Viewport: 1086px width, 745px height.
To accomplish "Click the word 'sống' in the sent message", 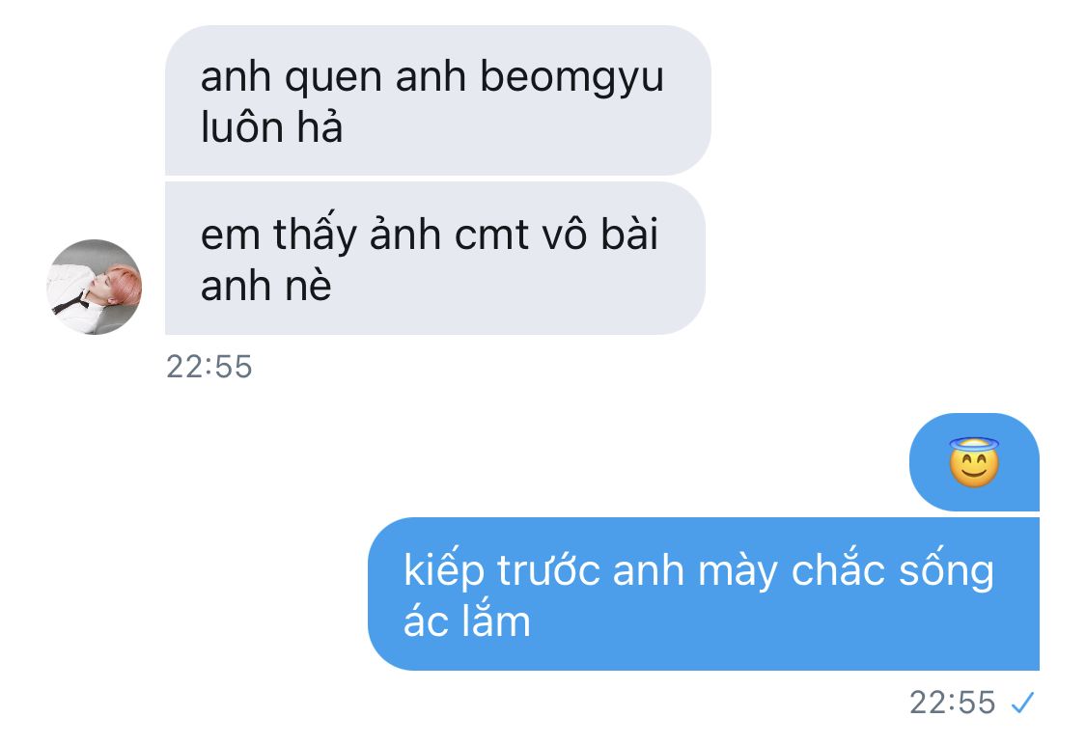I will [946, 572].
